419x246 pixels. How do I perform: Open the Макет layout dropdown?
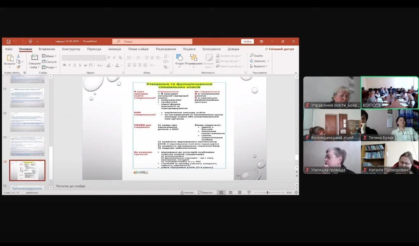49,56
